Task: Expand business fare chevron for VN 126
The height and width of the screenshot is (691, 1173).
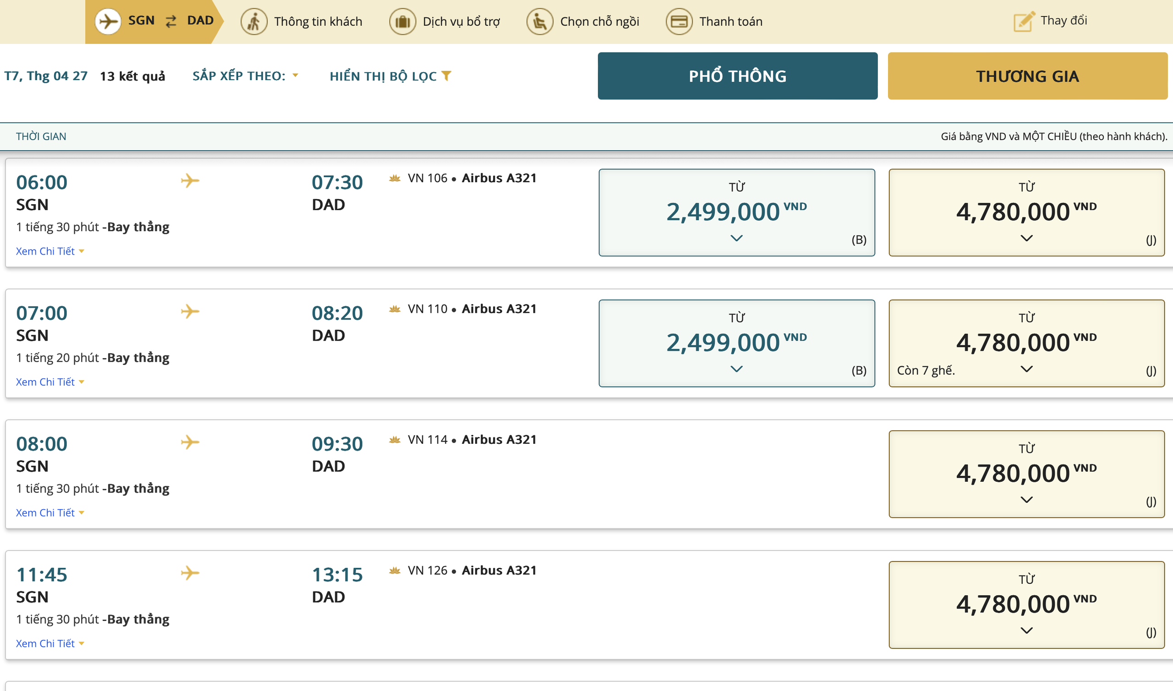Action: tap(1027, 631)
